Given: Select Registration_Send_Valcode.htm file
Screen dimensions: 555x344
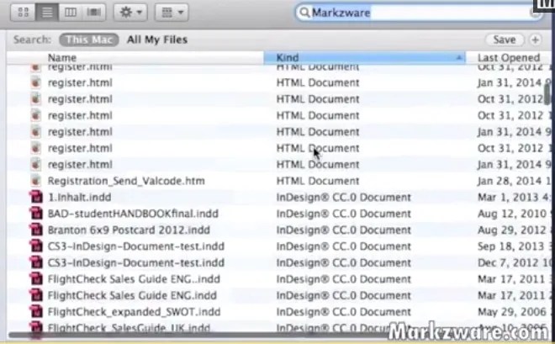Looking at the screenshot, I should [126, 181].
